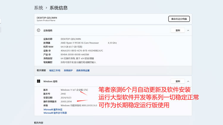
Task: Select the pen and touch value text
Action: 78,62
